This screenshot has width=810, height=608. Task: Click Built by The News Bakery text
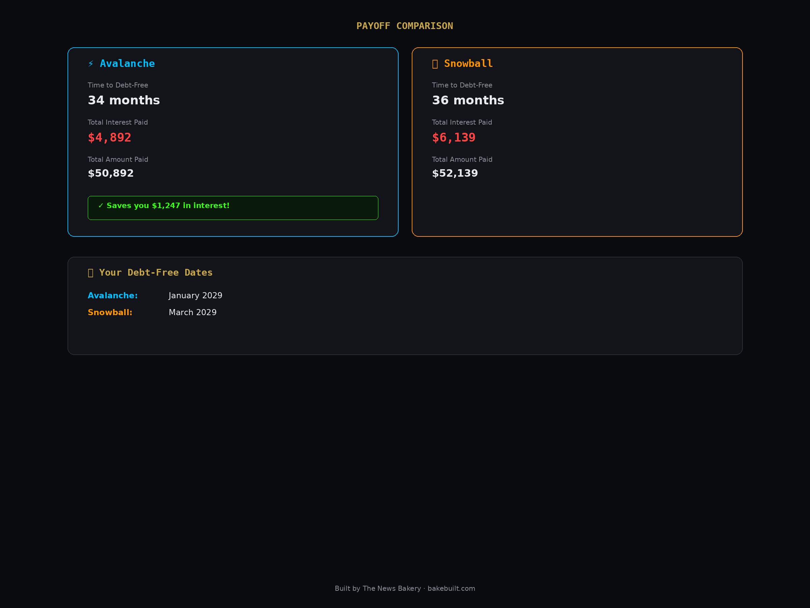(378, 588)
